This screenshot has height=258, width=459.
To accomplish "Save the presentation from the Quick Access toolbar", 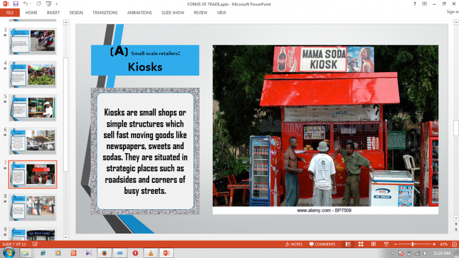I will [x=15, y=4].
